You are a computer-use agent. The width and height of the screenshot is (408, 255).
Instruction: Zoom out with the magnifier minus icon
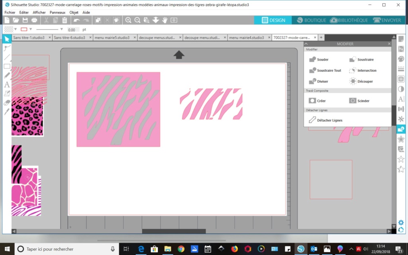[x=137, y=20]
